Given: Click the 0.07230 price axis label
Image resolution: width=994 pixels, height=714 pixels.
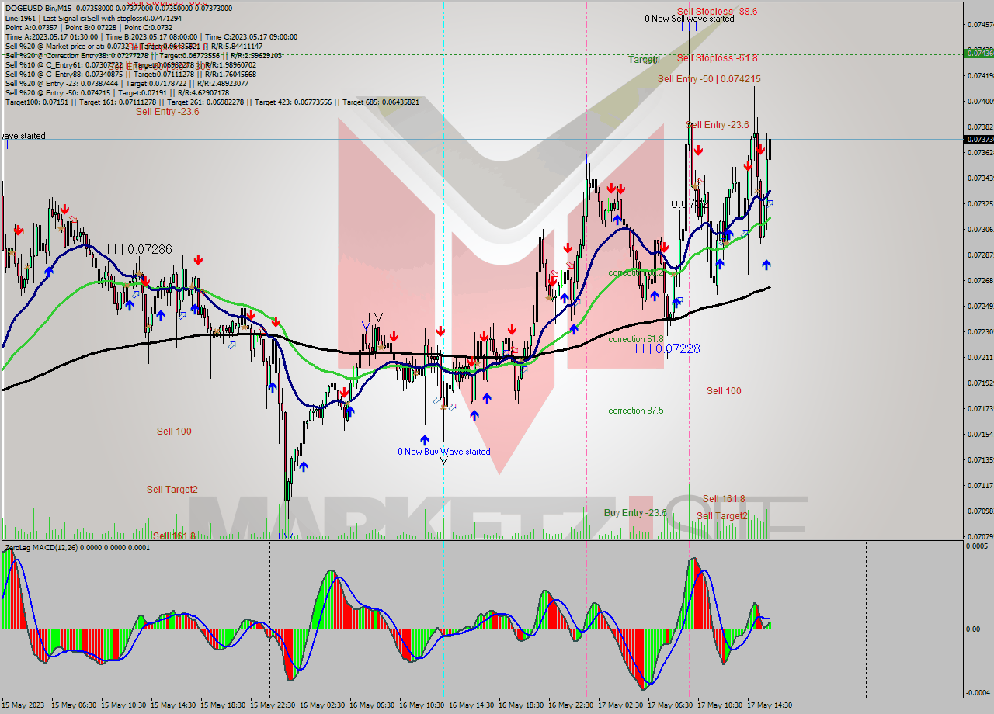Looking at the screenshot, I should [980, 331].
